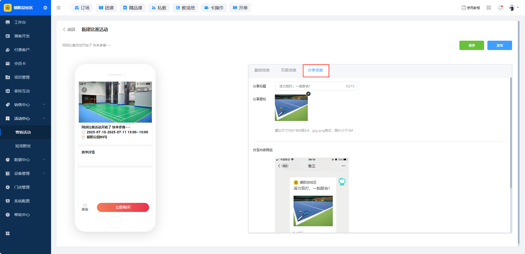Screen dimensions: 525x254
Task: Remove the share icon image
Action: click(308, 94)
